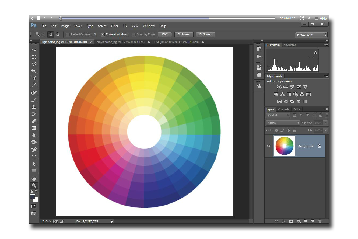Click the Brightness/Contrast adjustment icon

[279, 87]
